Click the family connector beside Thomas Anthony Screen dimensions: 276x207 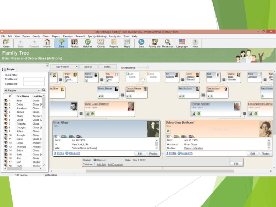click(244, 114)
